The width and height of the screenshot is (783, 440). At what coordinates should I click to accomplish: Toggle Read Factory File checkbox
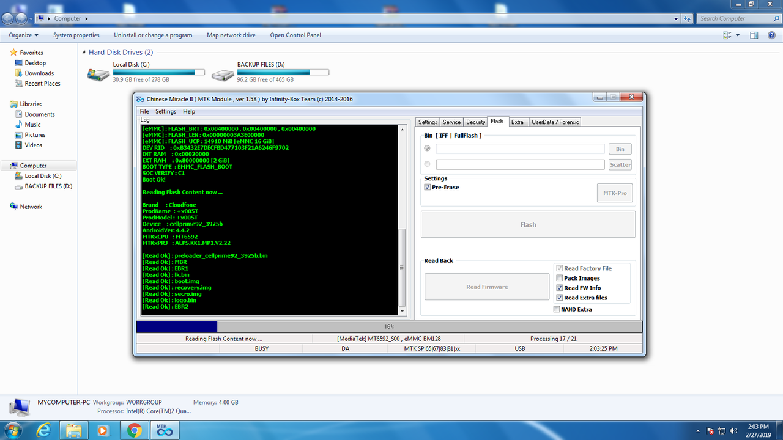pos(559,268)
